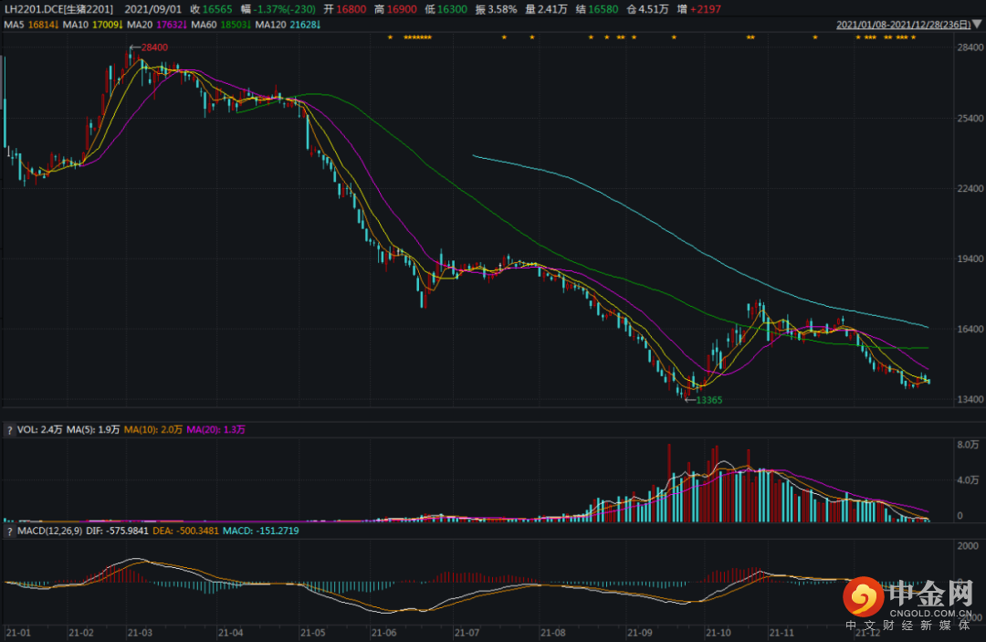The width and height of the screenshot is (986, 642).
Task: Click the volume value 量 2.41万
Action: [547, 9]
